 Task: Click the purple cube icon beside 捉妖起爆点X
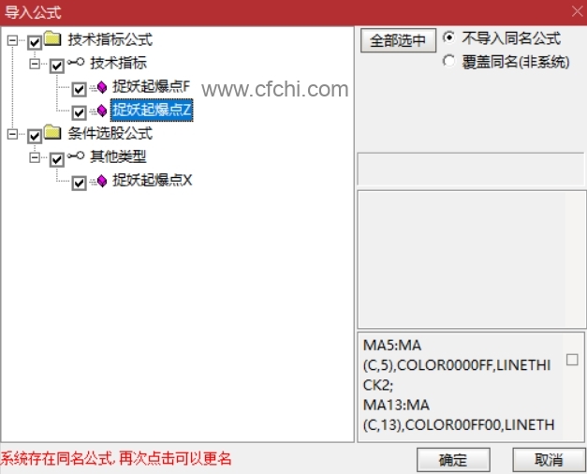[102, 181]
